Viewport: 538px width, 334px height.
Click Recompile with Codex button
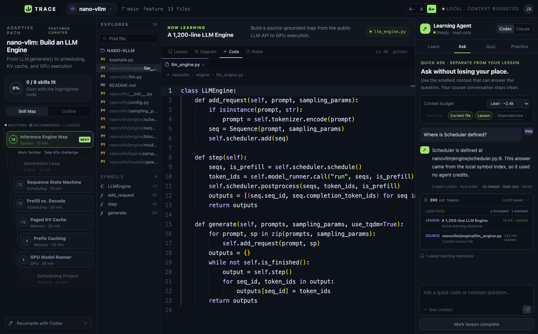click(48, 323)
